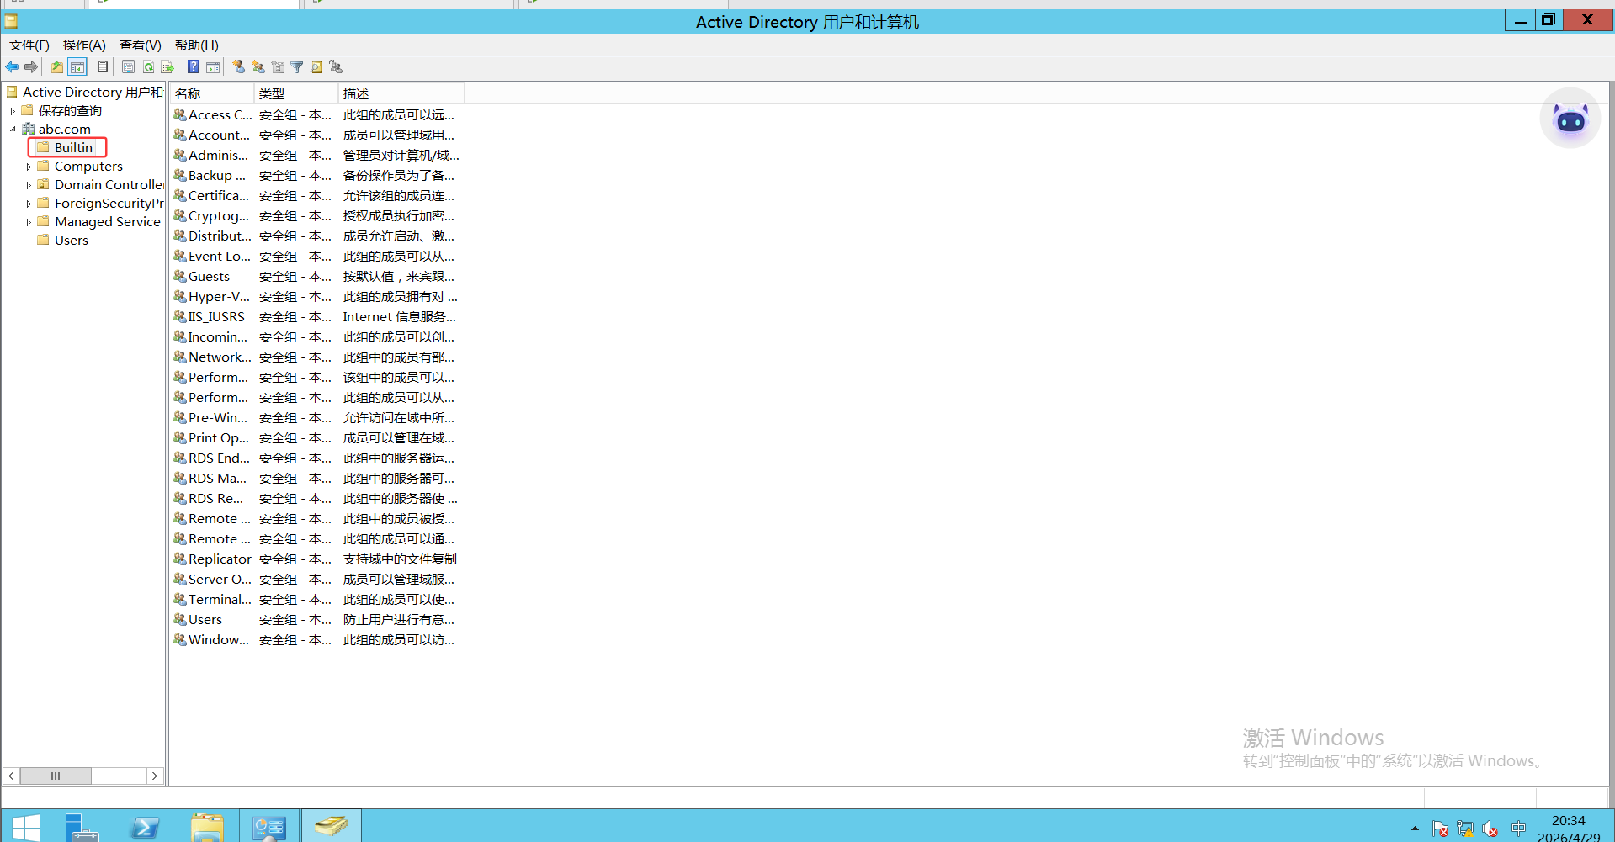Select the Replicator group row
The image size is (1615, 842).
(316, 559)
